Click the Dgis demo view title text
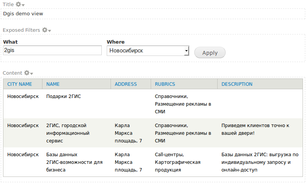The height and width of the screenshot is (183, 306). tap(23, 14)
